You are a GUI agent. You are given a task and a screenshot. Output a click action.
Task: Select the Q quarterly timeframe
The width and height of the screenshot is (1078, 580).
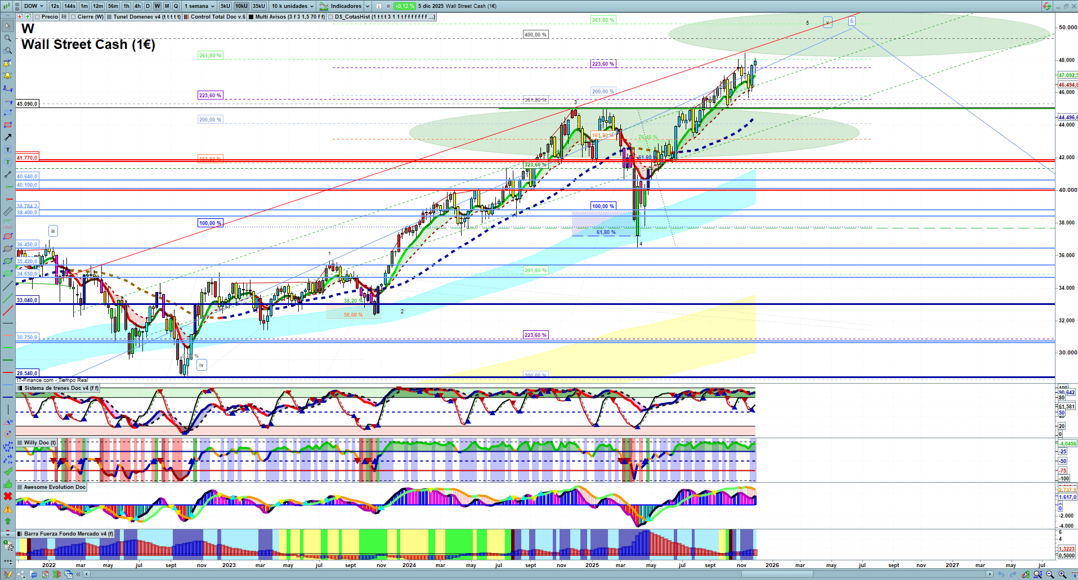point(176,6)
